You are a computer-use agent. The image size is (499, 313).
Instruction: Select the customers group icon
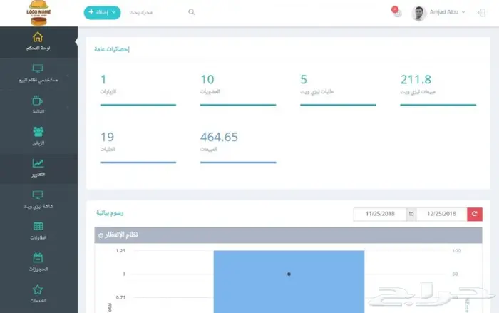pyautogui.click(x=38, y=132)
